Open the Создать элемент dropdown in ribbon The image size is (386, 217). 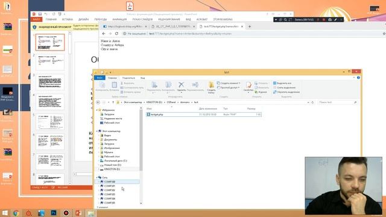tap(229, 83)
